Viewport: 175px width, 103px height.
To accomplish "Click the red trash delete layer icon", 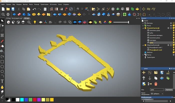I will [x=156, y=84].
